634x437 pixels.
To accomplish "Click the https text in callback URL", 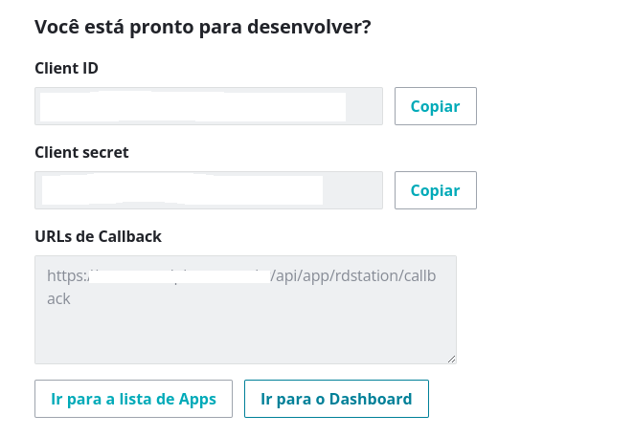I will click(66, 277).
